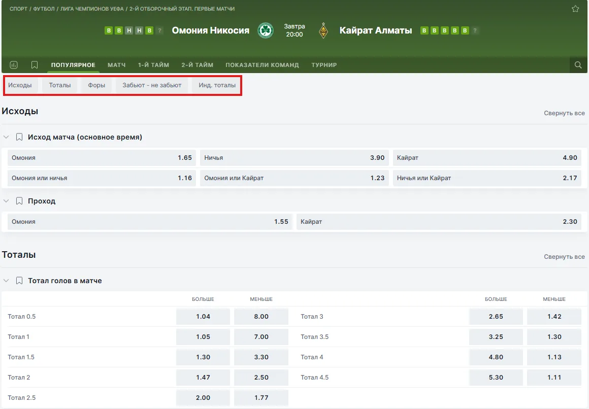
Task: Select Омония или ничья at 1.16
Action: click(x=102, y=178)
